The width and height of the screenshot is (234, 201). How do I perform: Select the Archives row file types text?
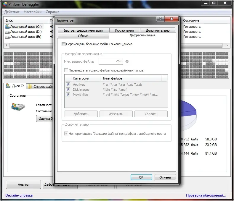coord(122,85)
